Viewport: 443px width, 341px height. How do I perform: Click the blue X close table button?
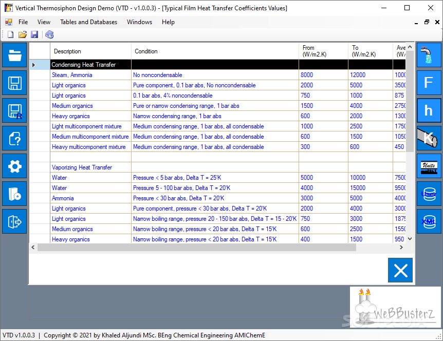coord(400,270)
